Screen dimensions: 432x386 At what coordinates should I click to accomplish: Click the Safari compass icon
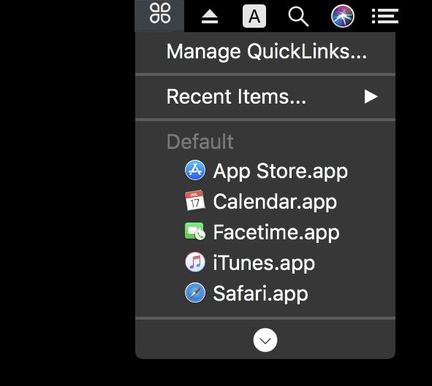click(195, 293)
